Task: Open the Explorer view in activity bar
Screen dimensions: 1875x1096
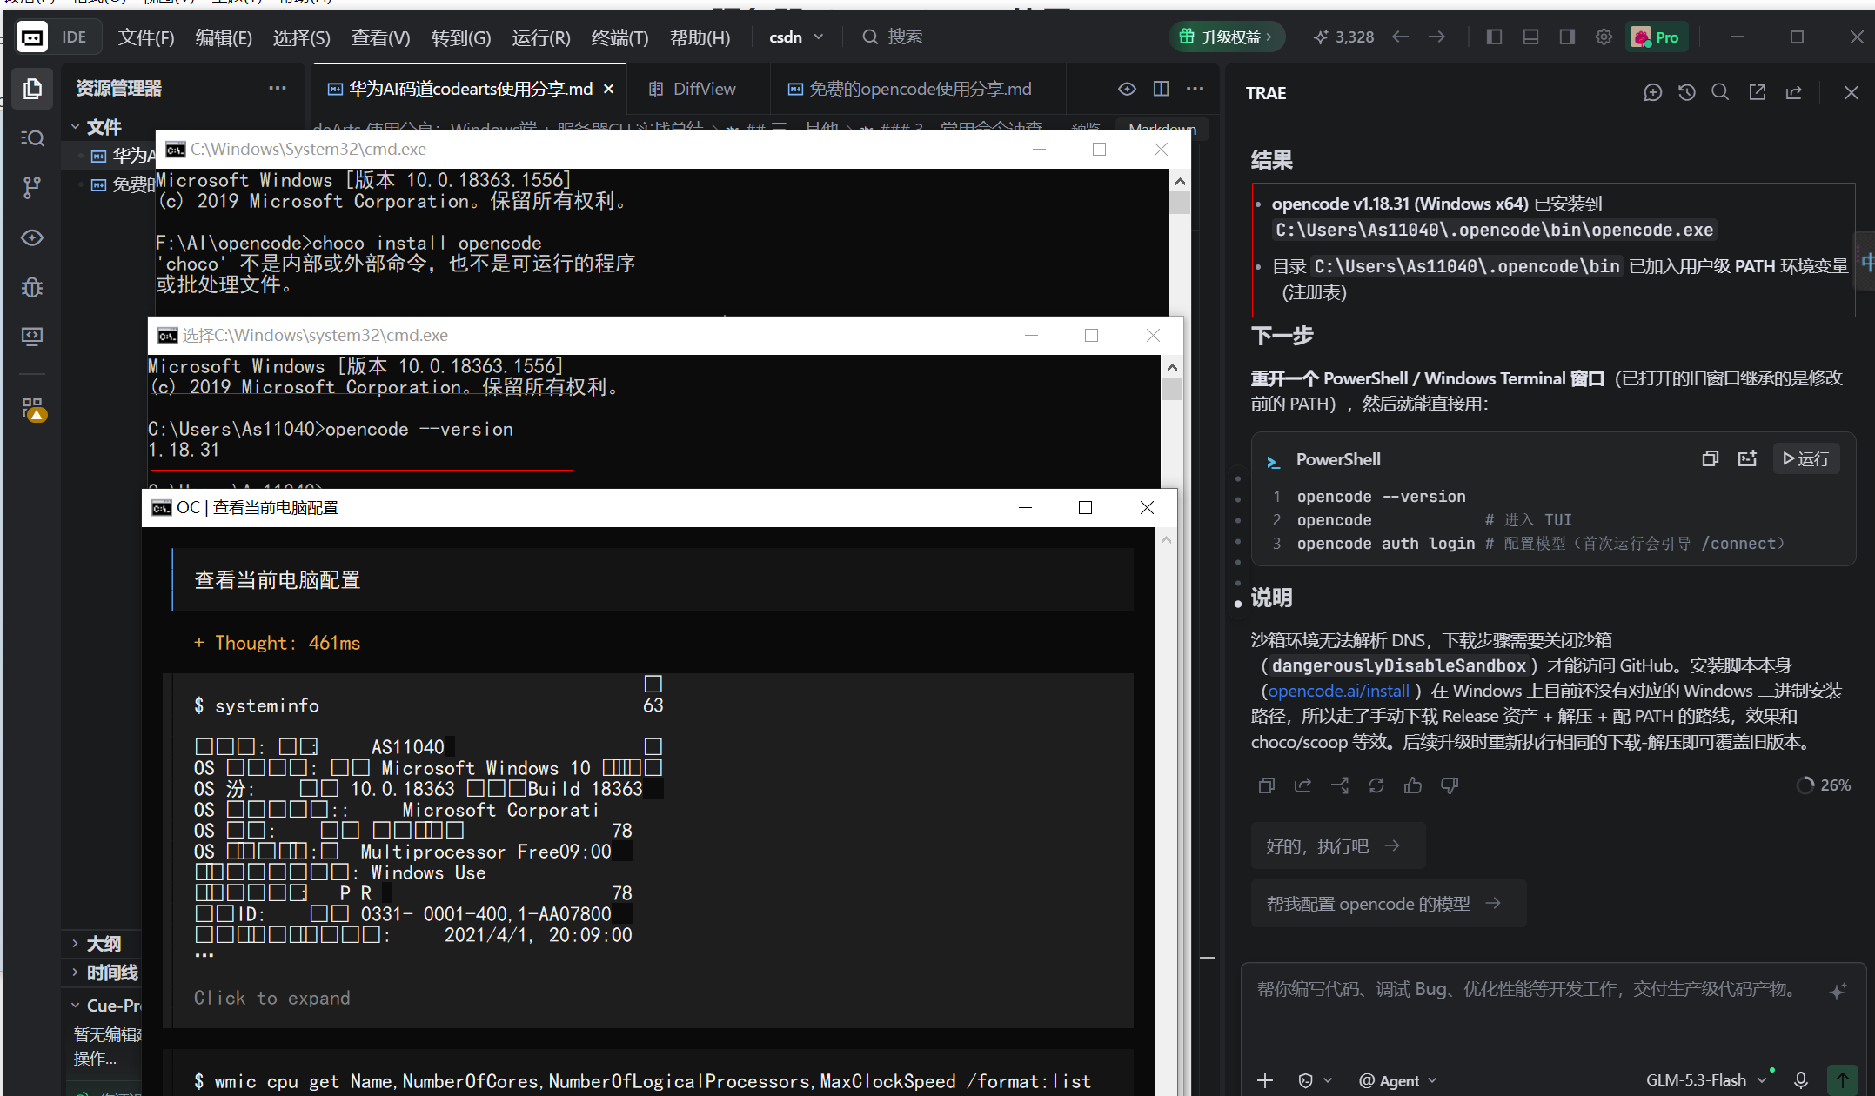Action: 32,88
